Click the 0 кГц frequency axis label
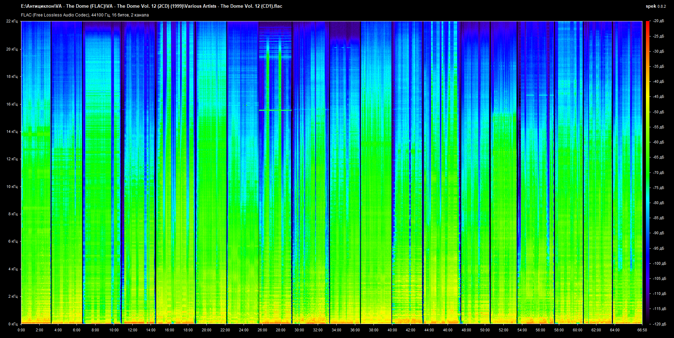Image resolution: width=674 pixels, height=338 pixels. pyautogui.click(x=13, y=324)
